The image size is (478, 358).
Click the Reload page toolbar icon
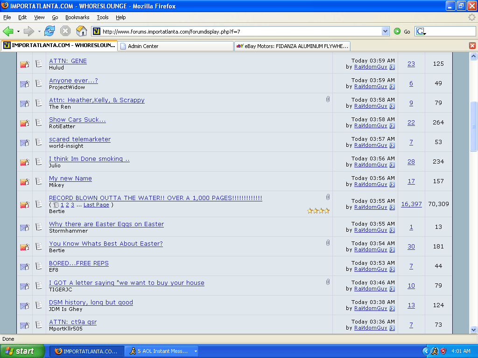point(49,31)
